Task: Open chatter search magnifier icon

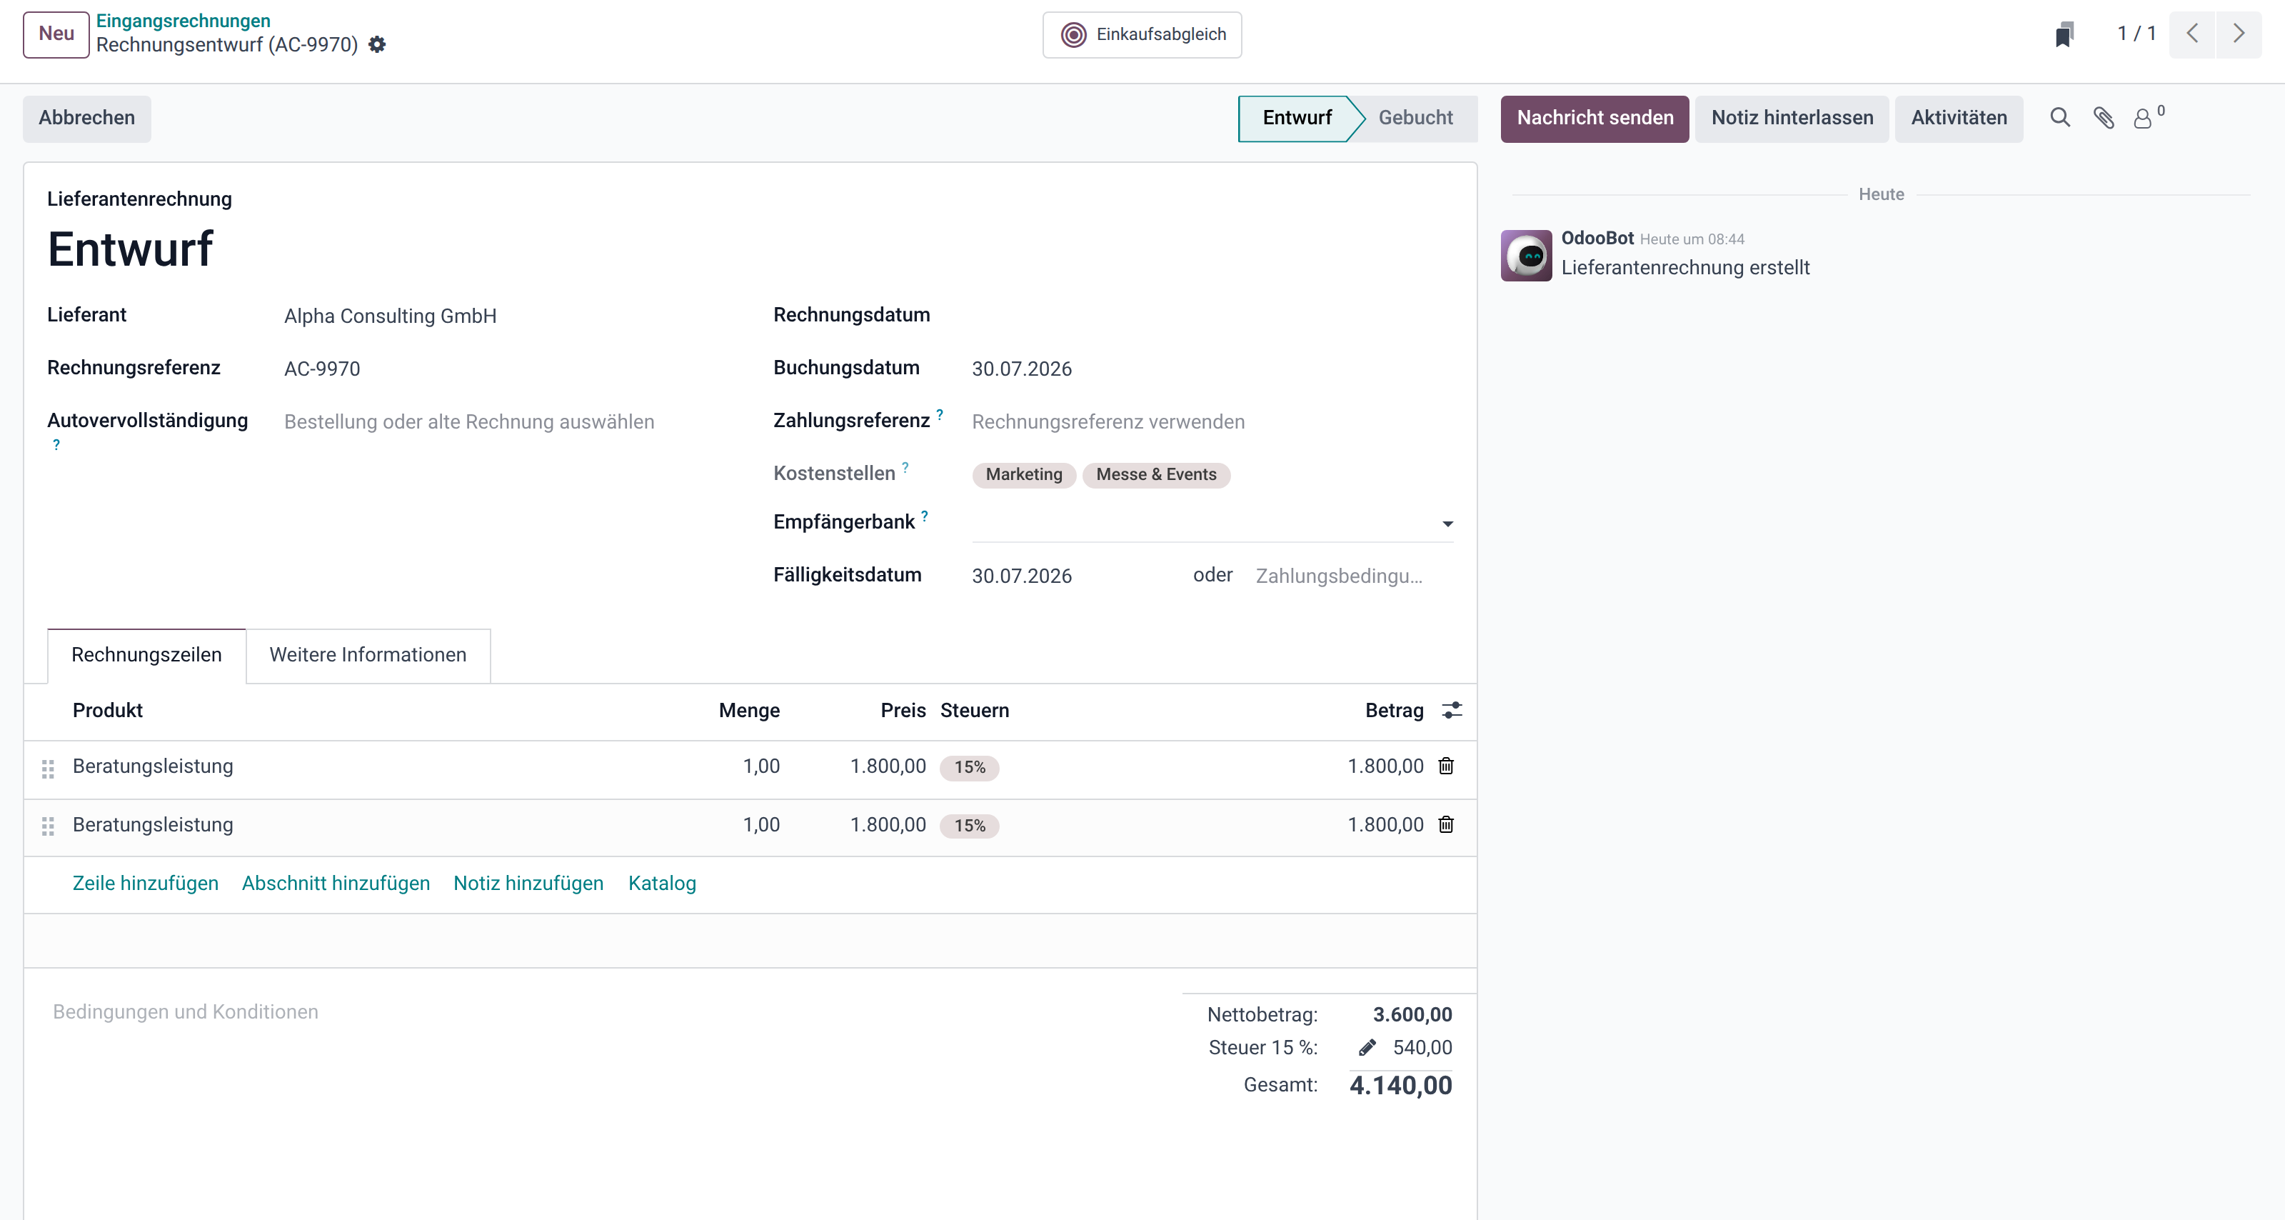Action: click(x=2059, y=118)
